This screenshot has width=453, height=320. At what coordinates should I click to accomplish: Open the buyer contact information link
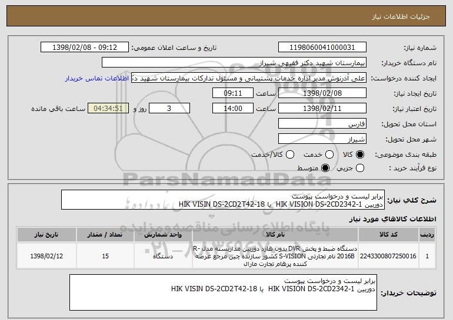[x=97, y=78]
